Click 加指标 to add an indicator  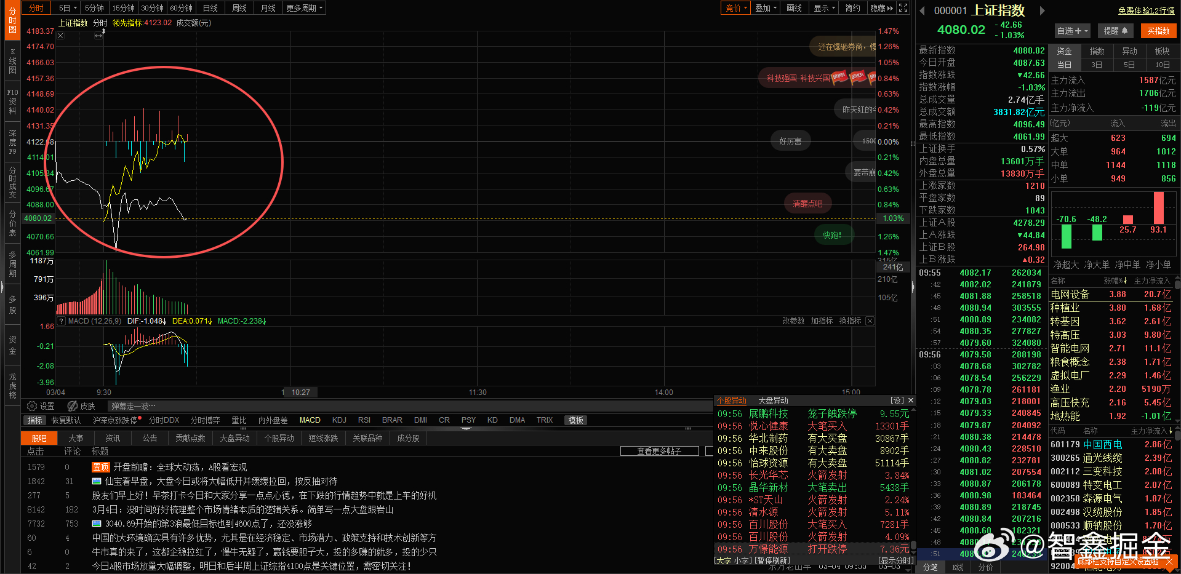(822, 321)
